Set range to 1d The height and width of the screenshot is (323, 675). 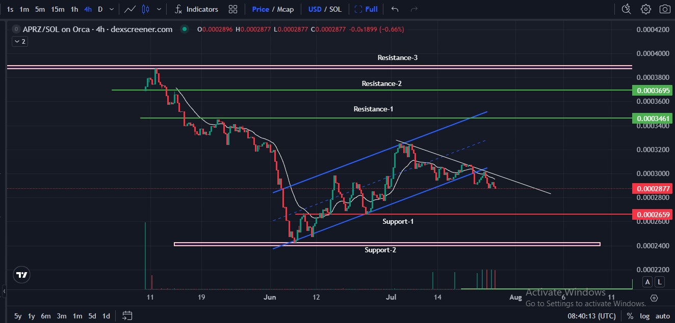click(106, 316)
